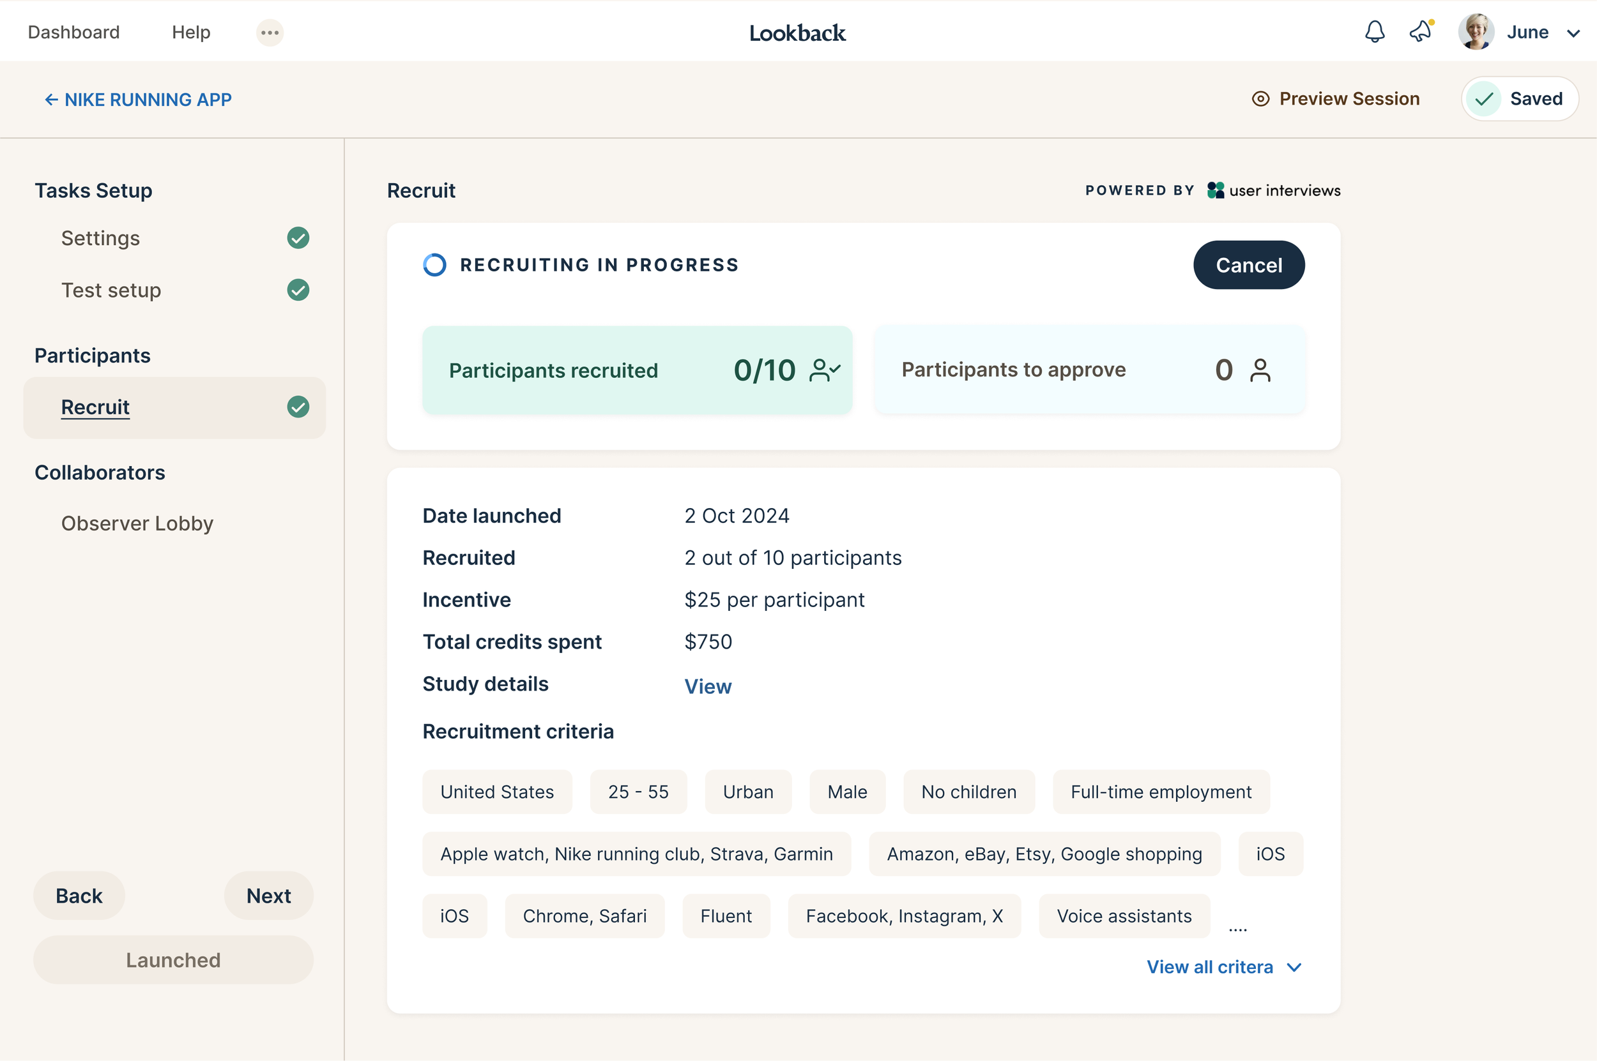Image resolution: width=1597 pixels, height=1061 pixels.
Task: Click the Fluent tag
Action: [726, 916]
